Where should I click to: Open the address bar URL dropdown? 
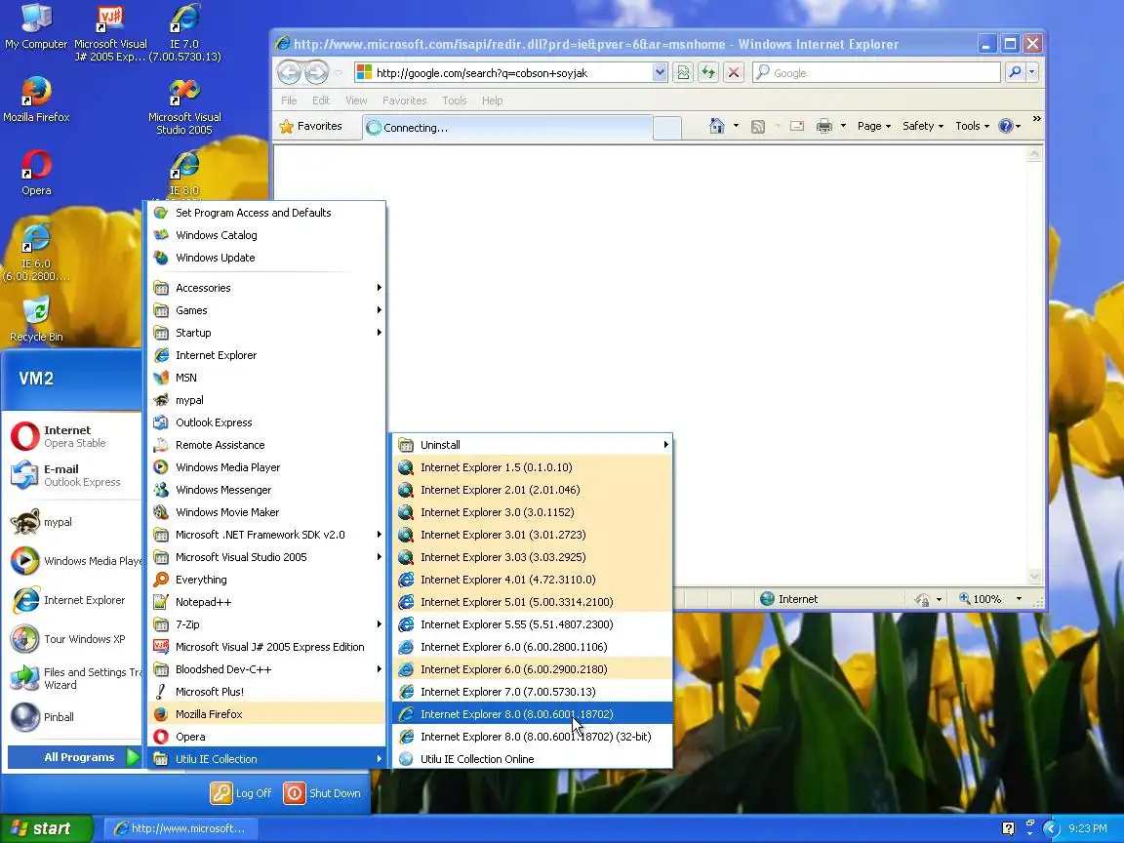click(660, 72)
